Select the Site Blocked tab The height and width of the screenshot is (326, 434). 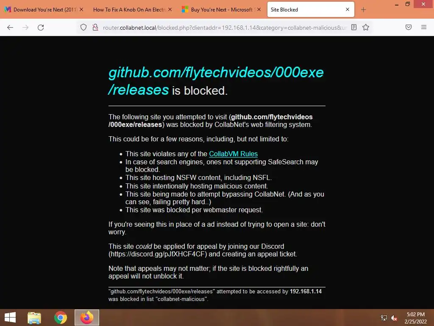(x=311, y=10)
